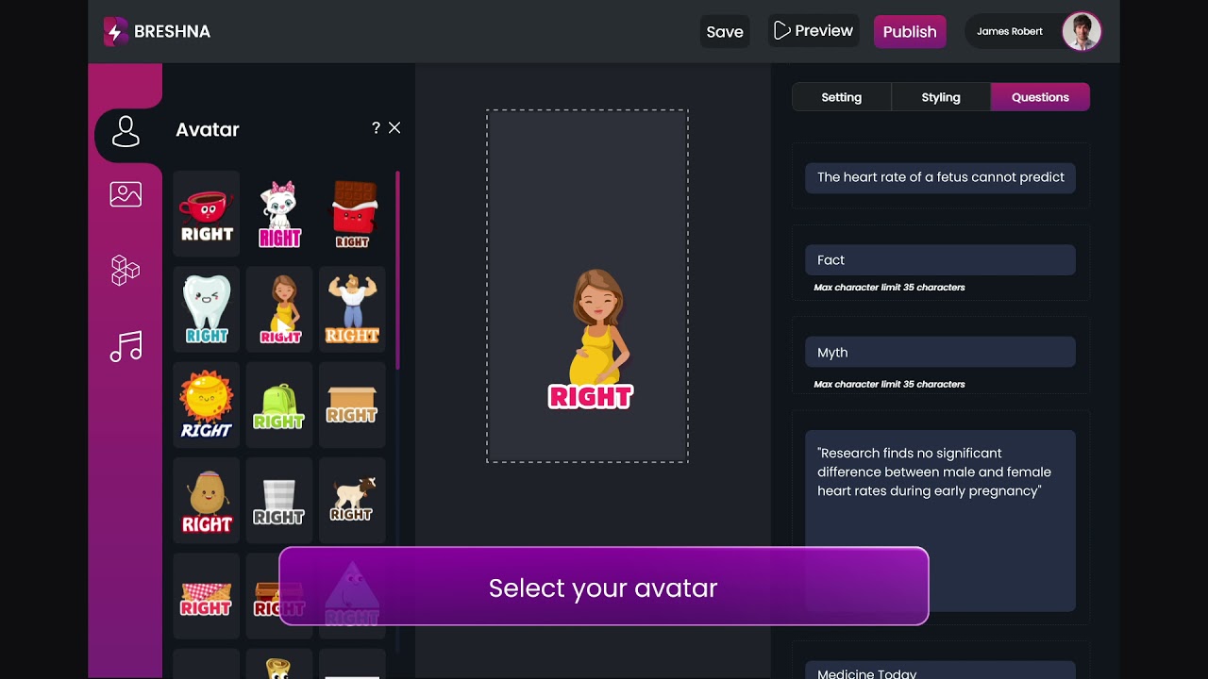The width and height of the screenshot is (1208, 679).
Task: Click the James Robert username
Action: pyautogui.click(x=1010, y=31)
